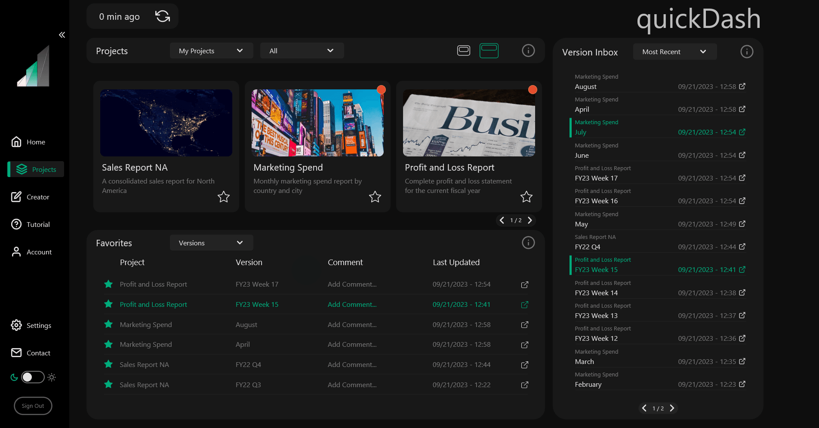819x428 pixels.
Task: Switch to compact card view icon
Action: coord(463,51)
